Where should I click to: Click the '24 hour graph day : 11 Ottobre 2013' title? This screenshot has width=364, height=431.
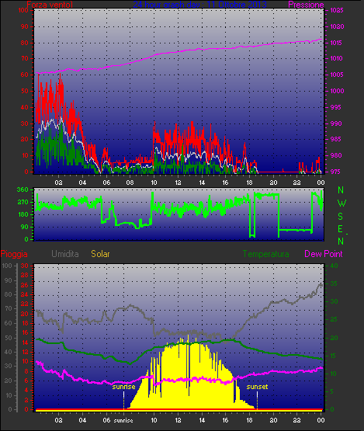point(199,5)
